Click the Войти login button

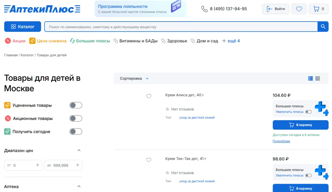click(276, 9)
